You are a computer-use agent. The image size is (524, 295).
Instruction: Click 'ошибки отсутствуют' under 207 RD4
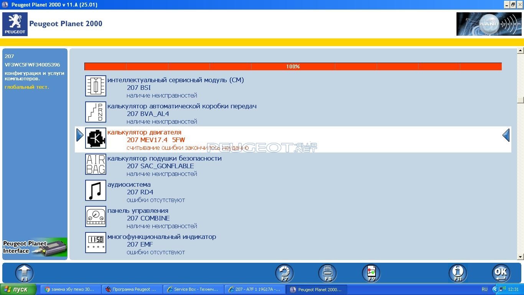click(x=156, y=200)
